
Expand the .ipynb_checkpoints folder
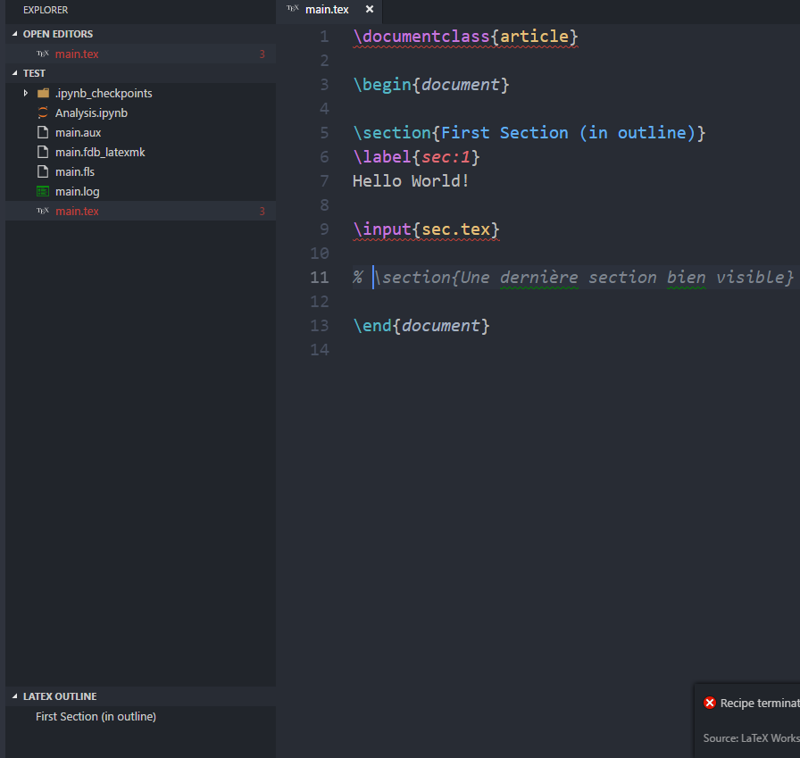[x=24, y=93]
